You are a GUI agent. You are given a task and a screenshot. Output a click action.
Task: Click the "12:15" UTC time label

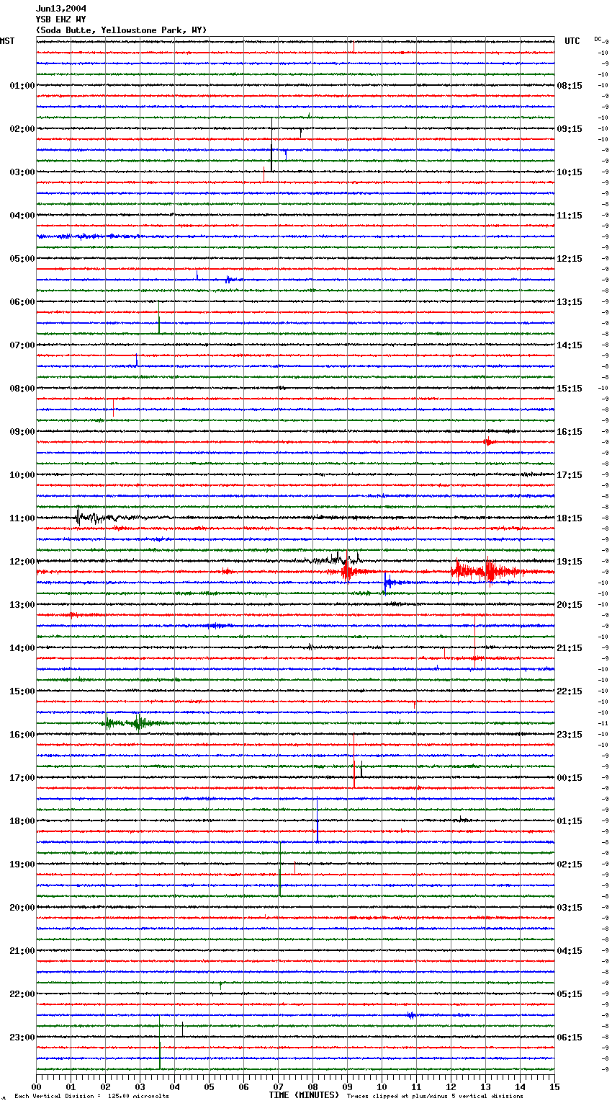pos(570,259)
